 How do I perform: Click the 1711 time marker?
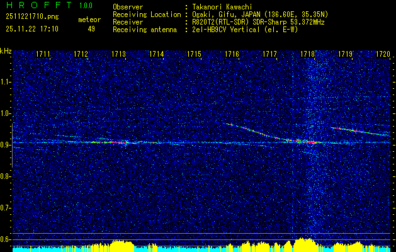pos(43,54)
